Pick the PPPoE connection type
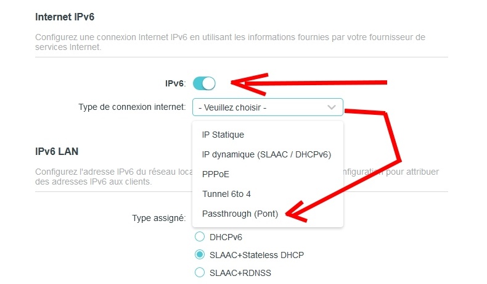Screen dimensions: 487x284 pos(216,174)
